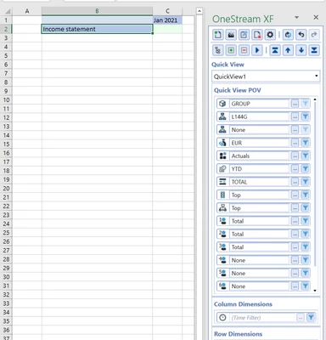Open the Preferences gear icon
The image size is (326, 340).
[270, 35]
